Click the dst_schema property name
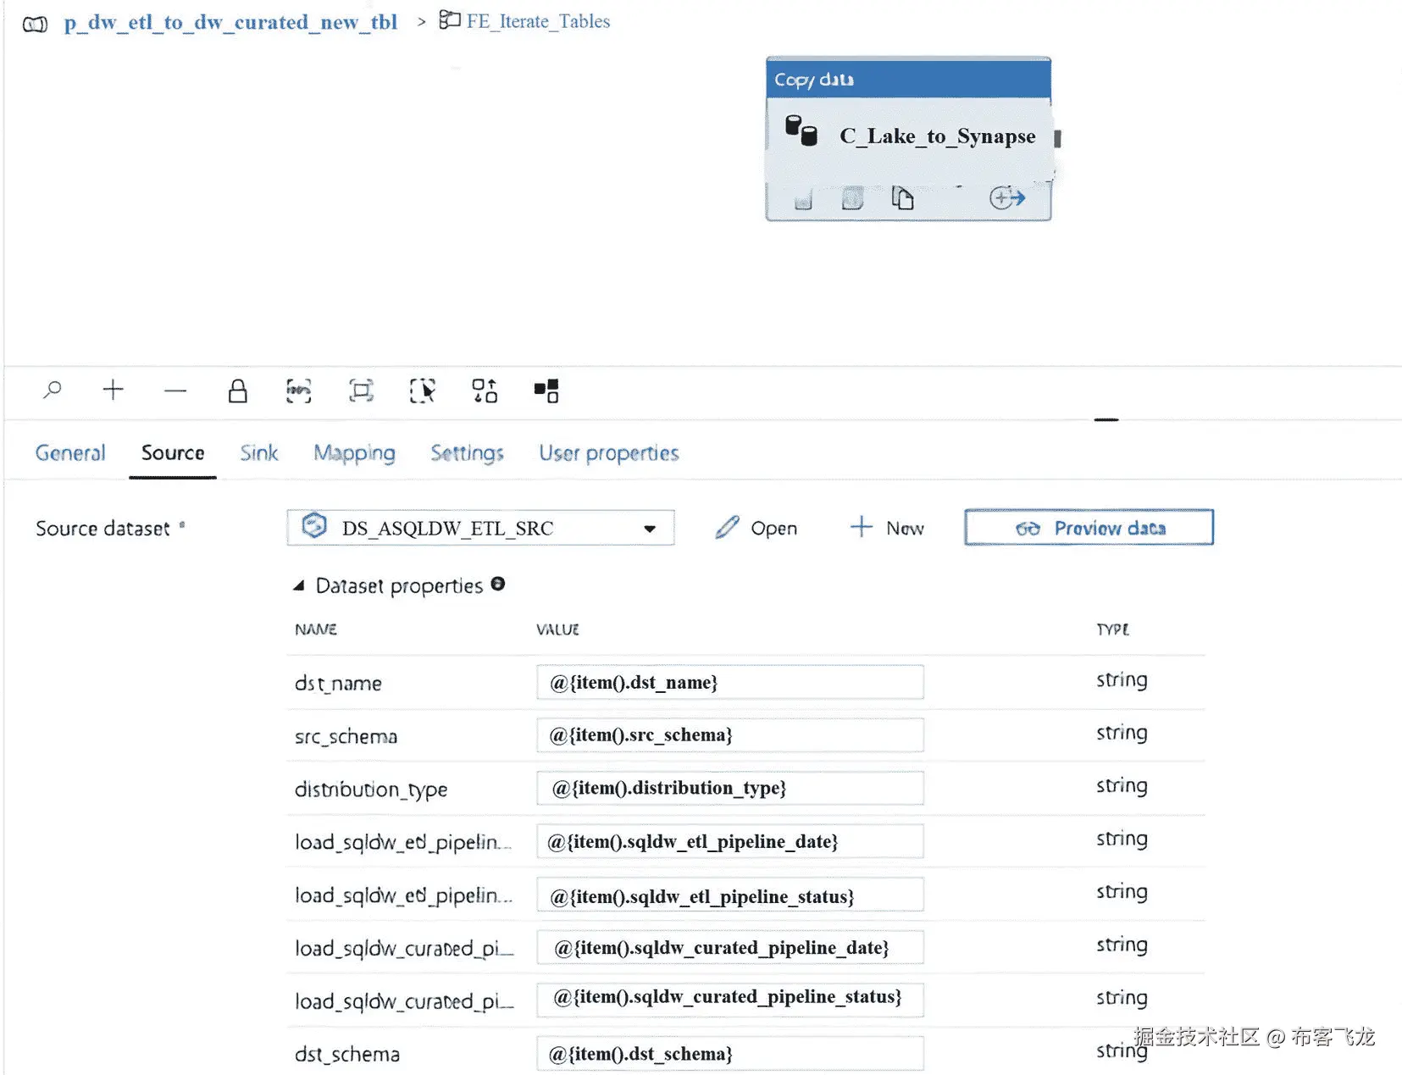The image size is (1402, 1075). point(347,1054)
